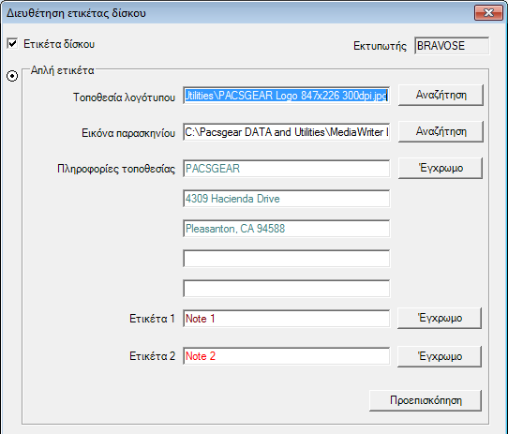
Task: Click the Ετικέτα 2 field containing Note 2
Action: (287, 356)
